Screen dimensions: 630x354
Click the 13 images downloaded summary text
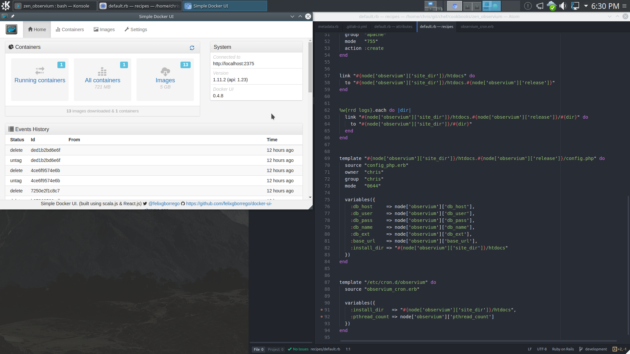coord(102,111)
